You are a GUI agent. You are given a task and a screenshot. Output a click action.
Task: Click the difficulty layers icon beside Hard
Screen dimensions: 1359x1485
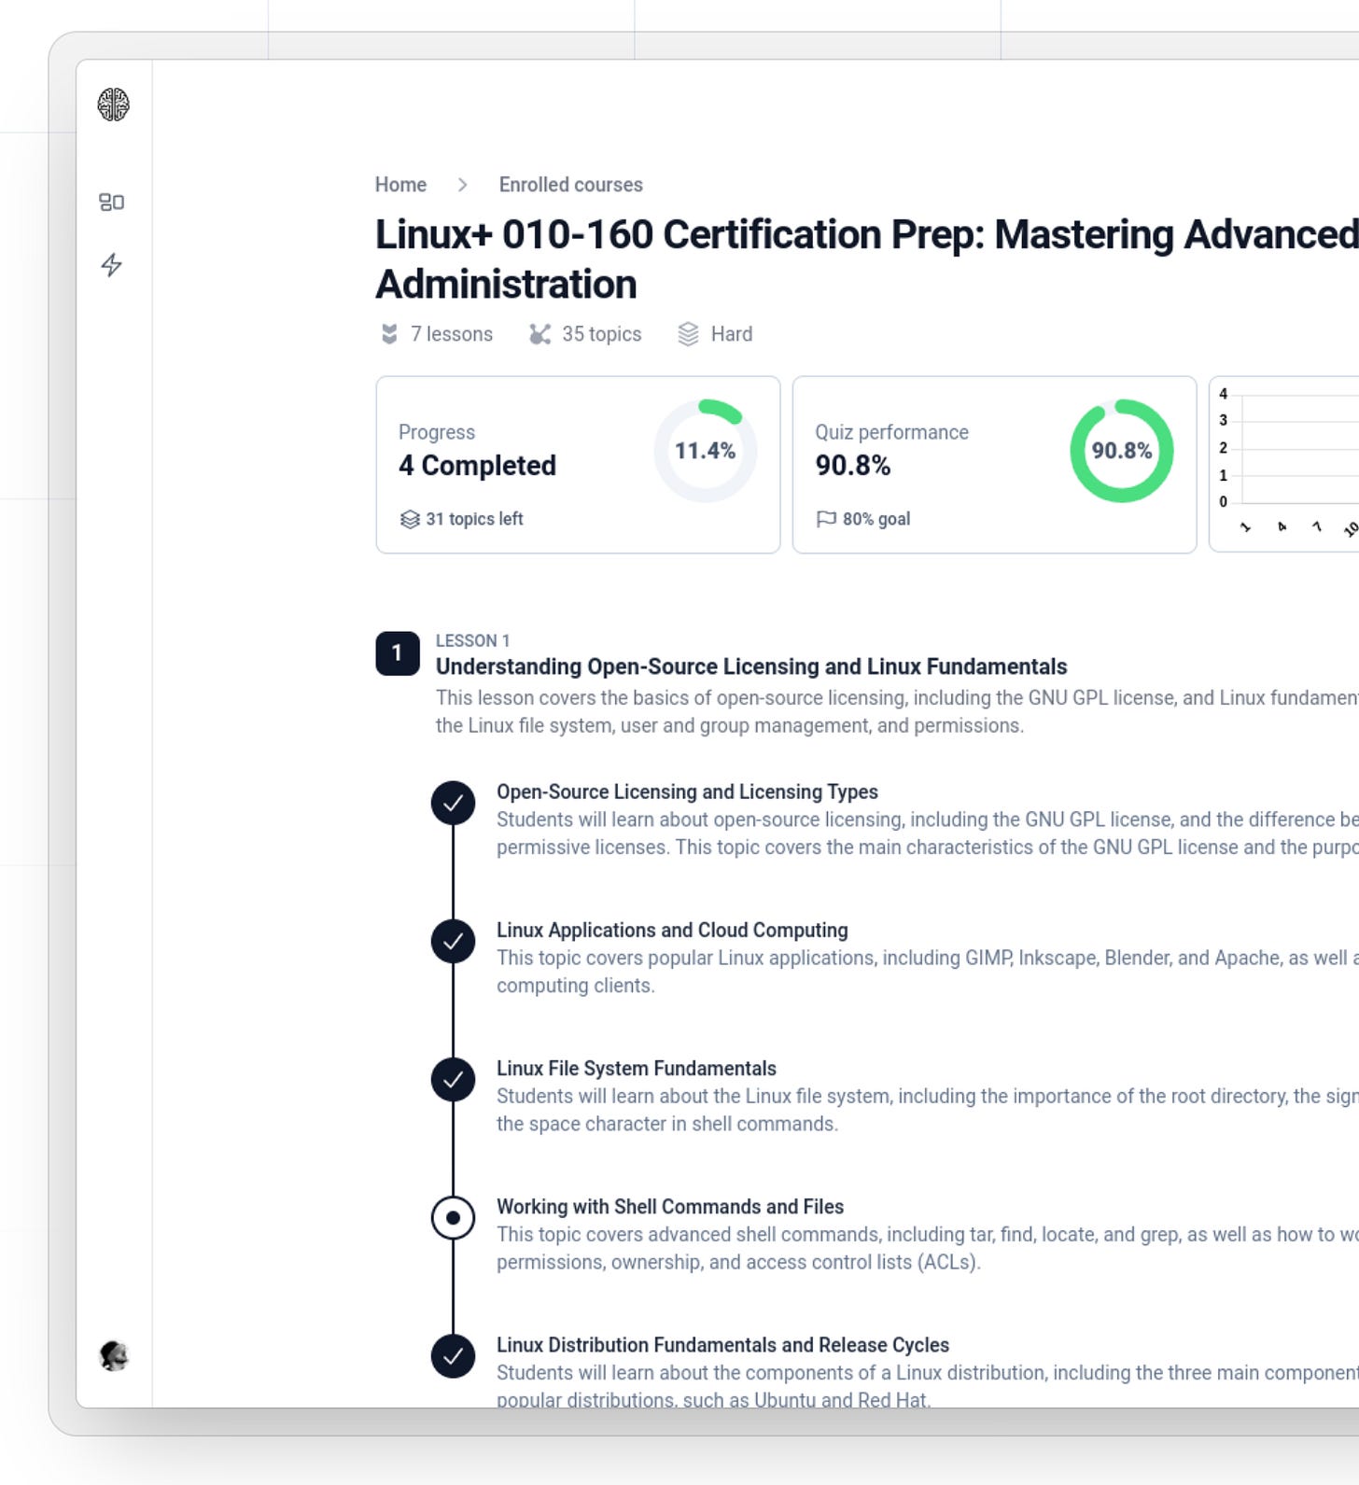click(x=688, y=334)
